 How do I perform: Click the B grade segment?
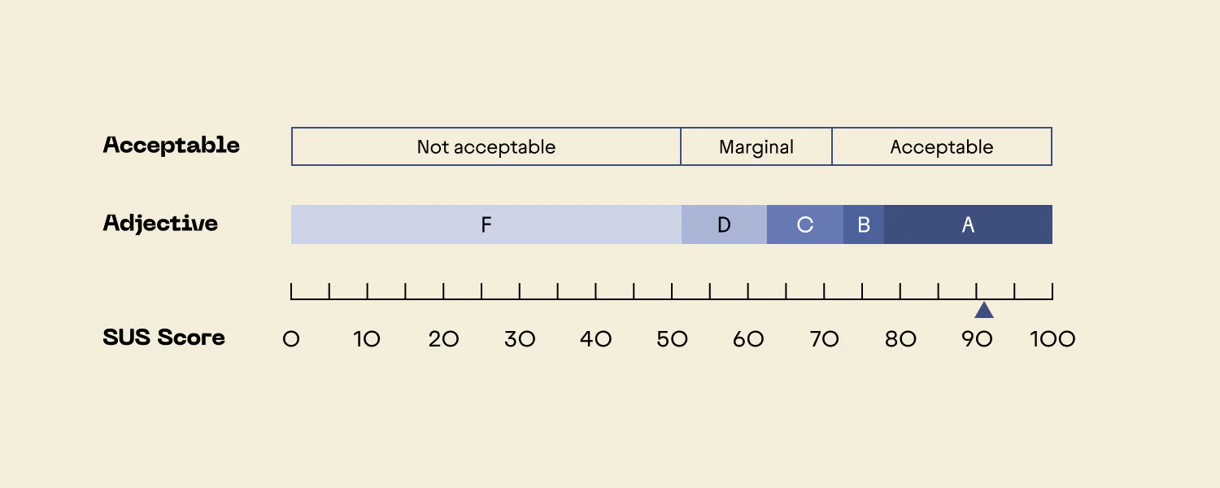864,224
